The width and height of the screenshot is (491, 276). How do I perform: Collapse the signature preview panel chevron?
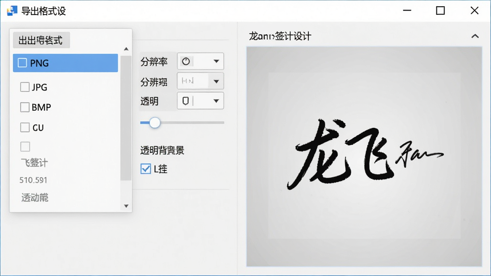(x=475, y=36)
